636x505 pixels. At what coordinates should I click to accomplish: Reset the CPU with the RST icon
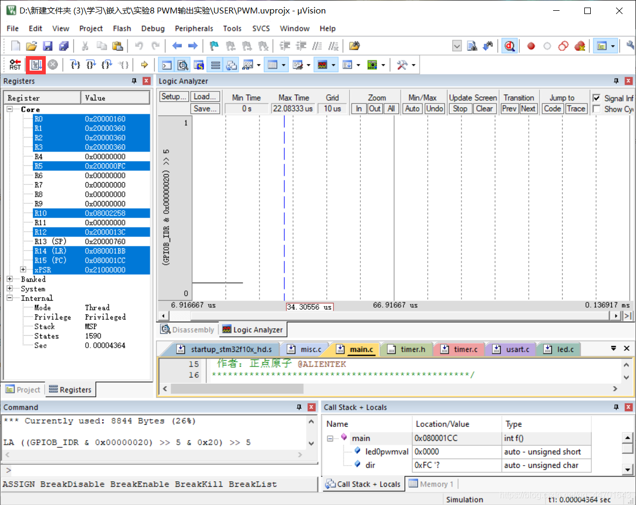(15, 65)
